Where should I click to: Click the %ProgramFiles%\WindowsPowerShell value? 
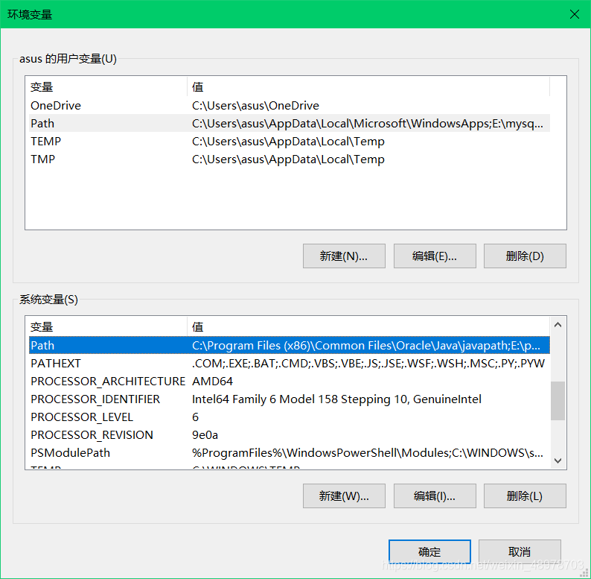pyautogui.click(x=368, y=452)
